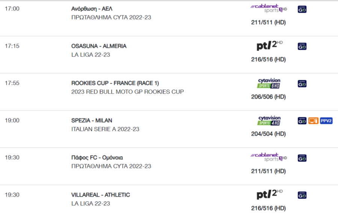Open the VILLAREAL - ATHLETIC event title
The image size is (338, 216).
[x=100, y=195]
